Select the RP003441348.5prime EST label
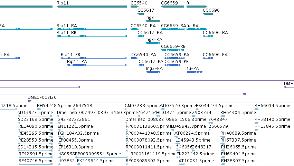Viewport: 294px width, 166px height. click(x=149, y=134)
